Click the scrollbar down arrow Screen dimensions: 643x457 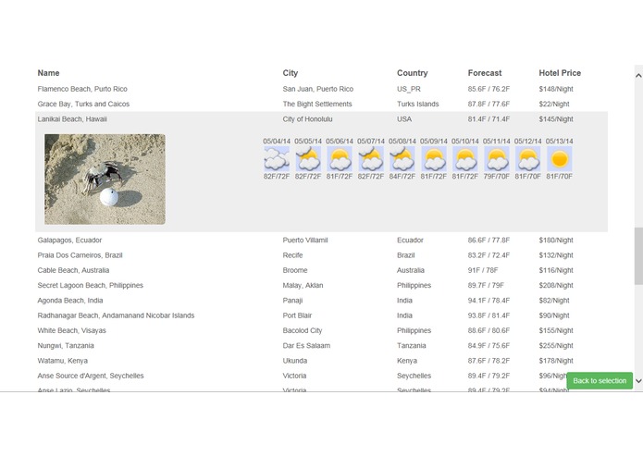click(x=638, y=381)
